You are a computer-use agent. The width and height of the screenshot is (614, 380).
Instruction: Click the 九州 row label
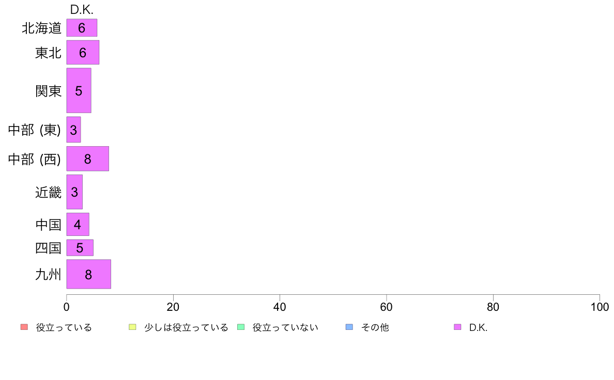click(48, 274)
